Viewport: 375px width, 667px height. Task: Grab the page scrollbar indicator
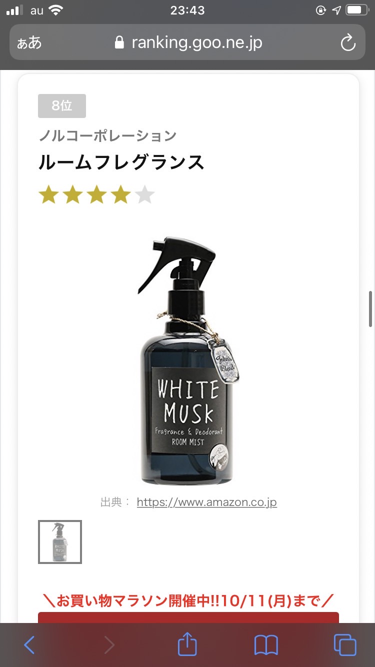(371, 308)
